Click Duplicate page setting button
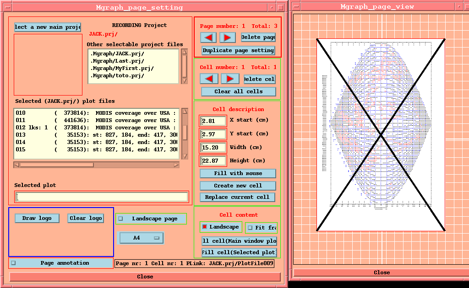 (238, 50)
